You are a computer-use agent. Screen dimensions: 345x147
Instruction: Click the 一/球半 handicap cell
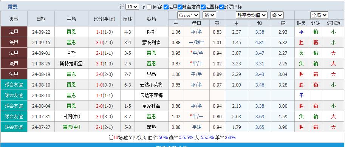196,42
